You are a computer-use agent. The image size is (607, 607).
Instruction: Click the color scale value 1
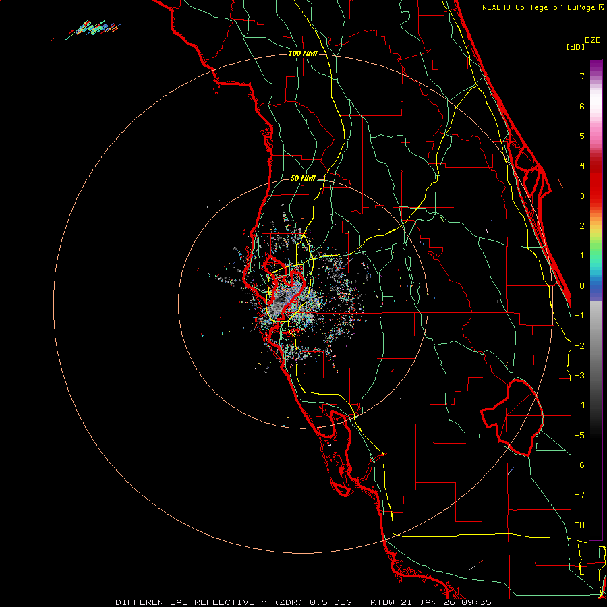click(x=582, y=256)
